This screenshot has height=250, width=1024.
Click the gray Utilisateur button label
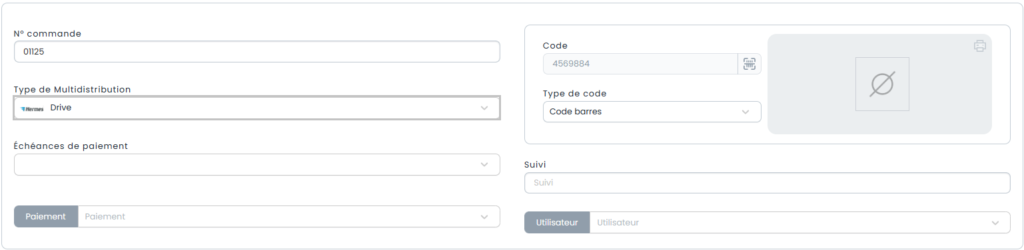pos(557,223)
